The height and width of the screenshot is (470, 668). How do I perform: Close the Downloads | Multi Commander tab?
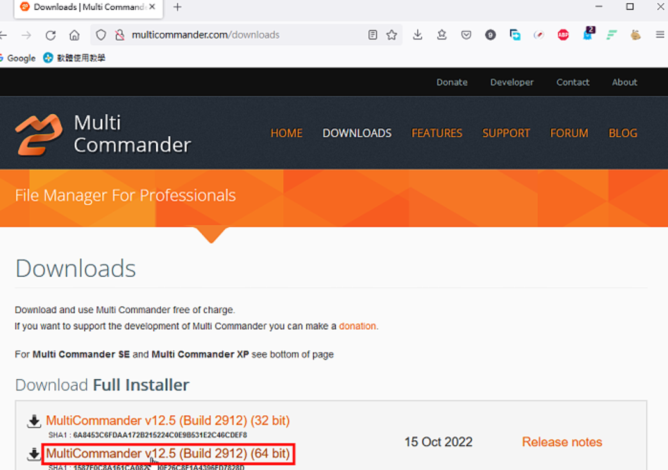pos(152,7)
